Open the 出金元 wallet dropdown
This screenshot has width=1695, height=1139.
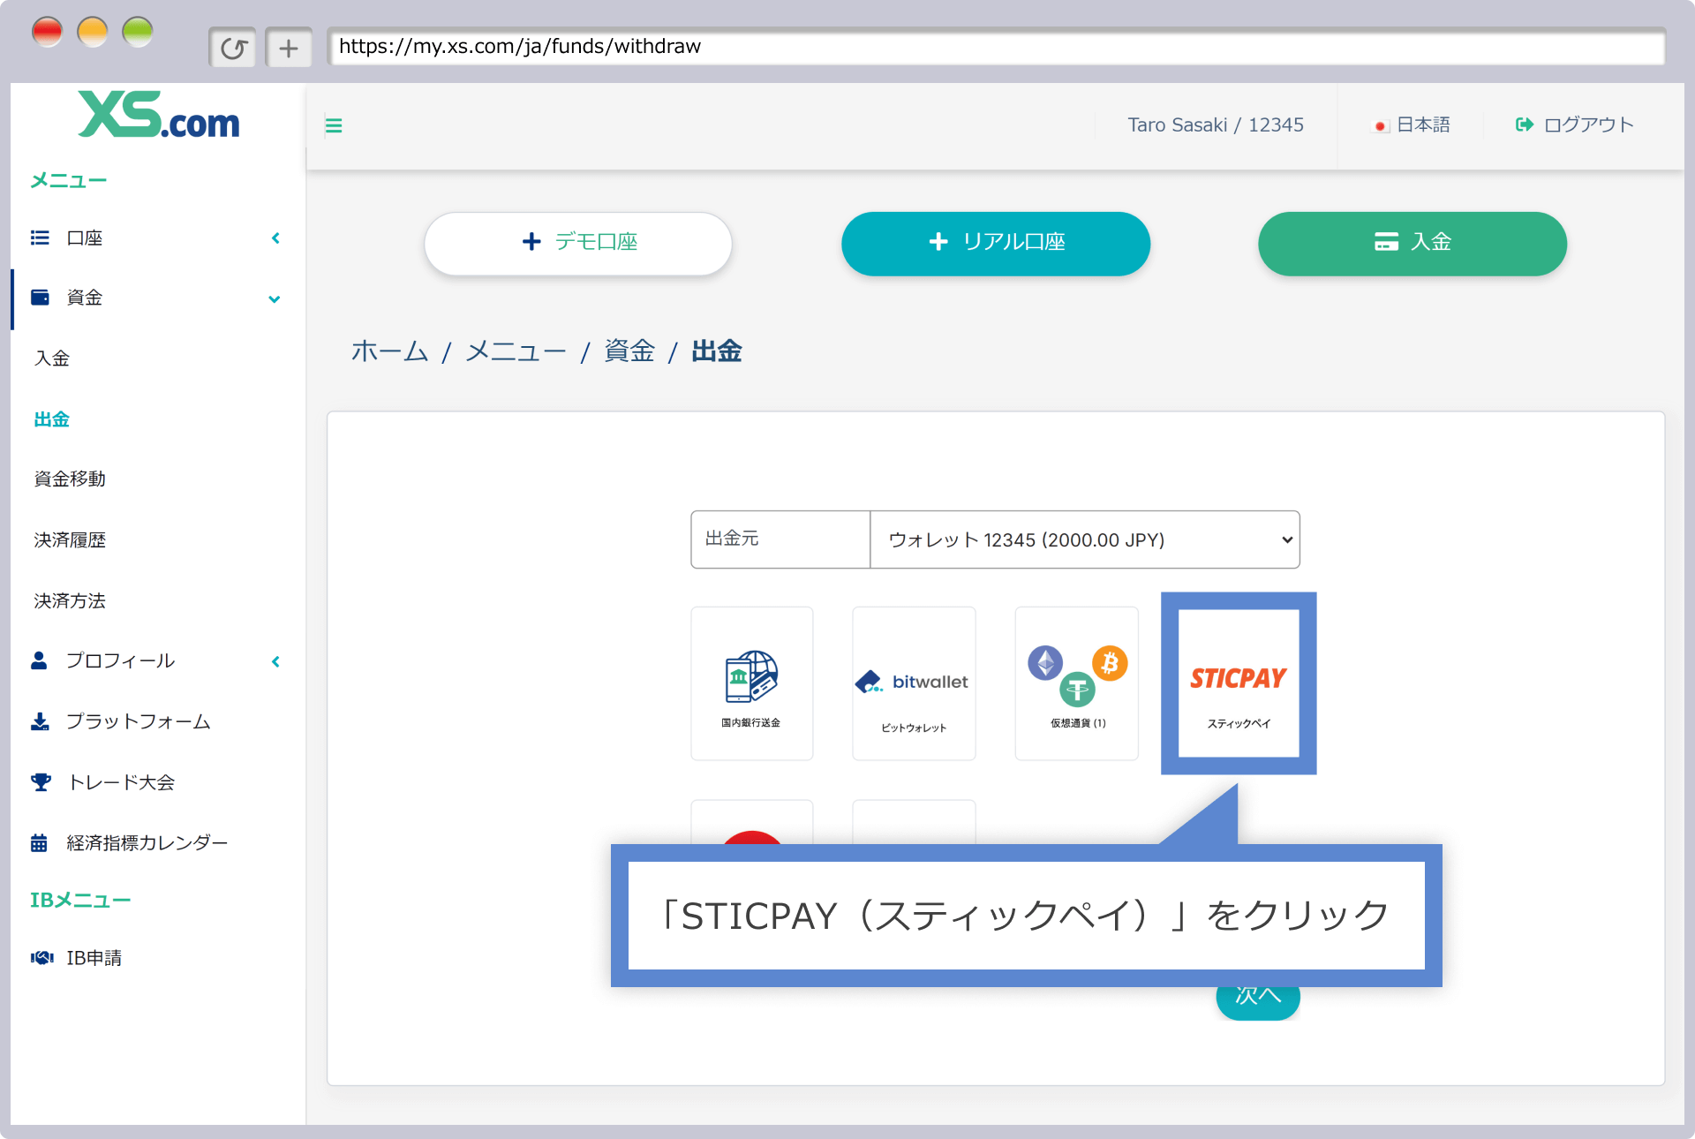coord(1085,539)
